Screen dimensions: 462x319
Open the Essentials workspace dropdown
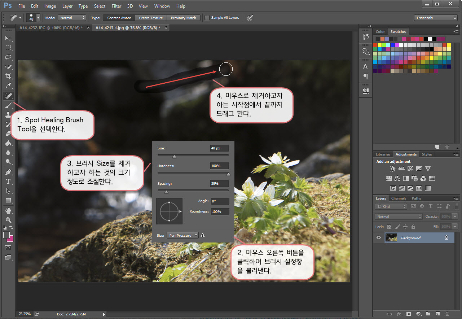(436, 18)
